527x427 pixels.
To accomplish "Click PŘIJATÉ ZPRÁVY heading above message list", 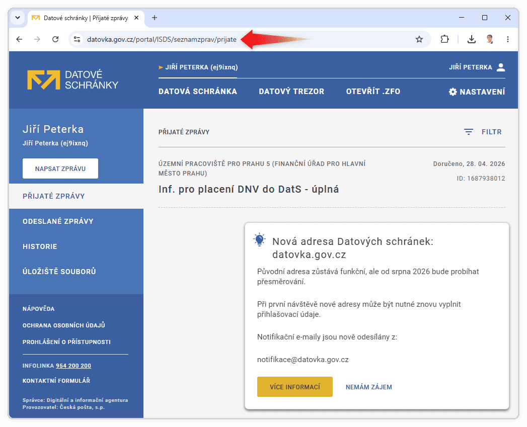I will (x=184, y=132).
